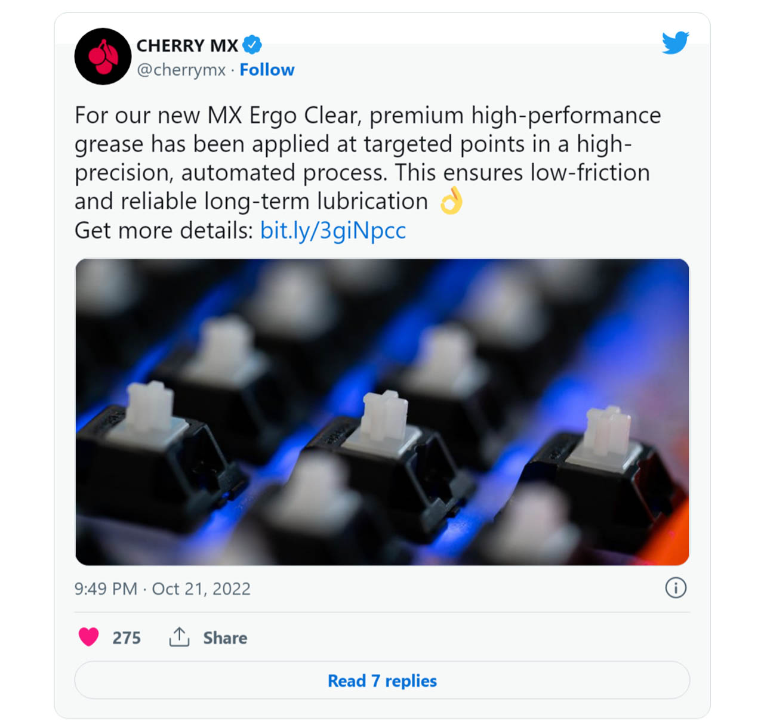The height and width of the screenshot is (728, 764).
Task: Click the OK hand emoji
Action: click(451, 201)
